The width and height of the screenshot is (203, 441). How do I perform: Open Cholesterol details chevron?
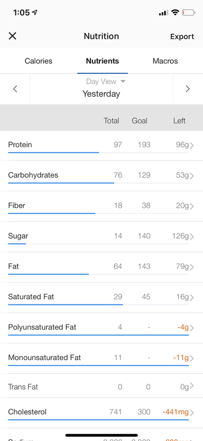(192, 412)
